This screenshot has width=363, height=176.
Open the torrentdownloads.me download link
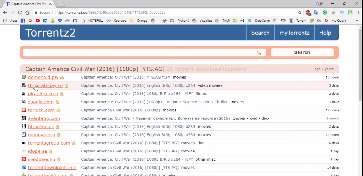(52, 168)
